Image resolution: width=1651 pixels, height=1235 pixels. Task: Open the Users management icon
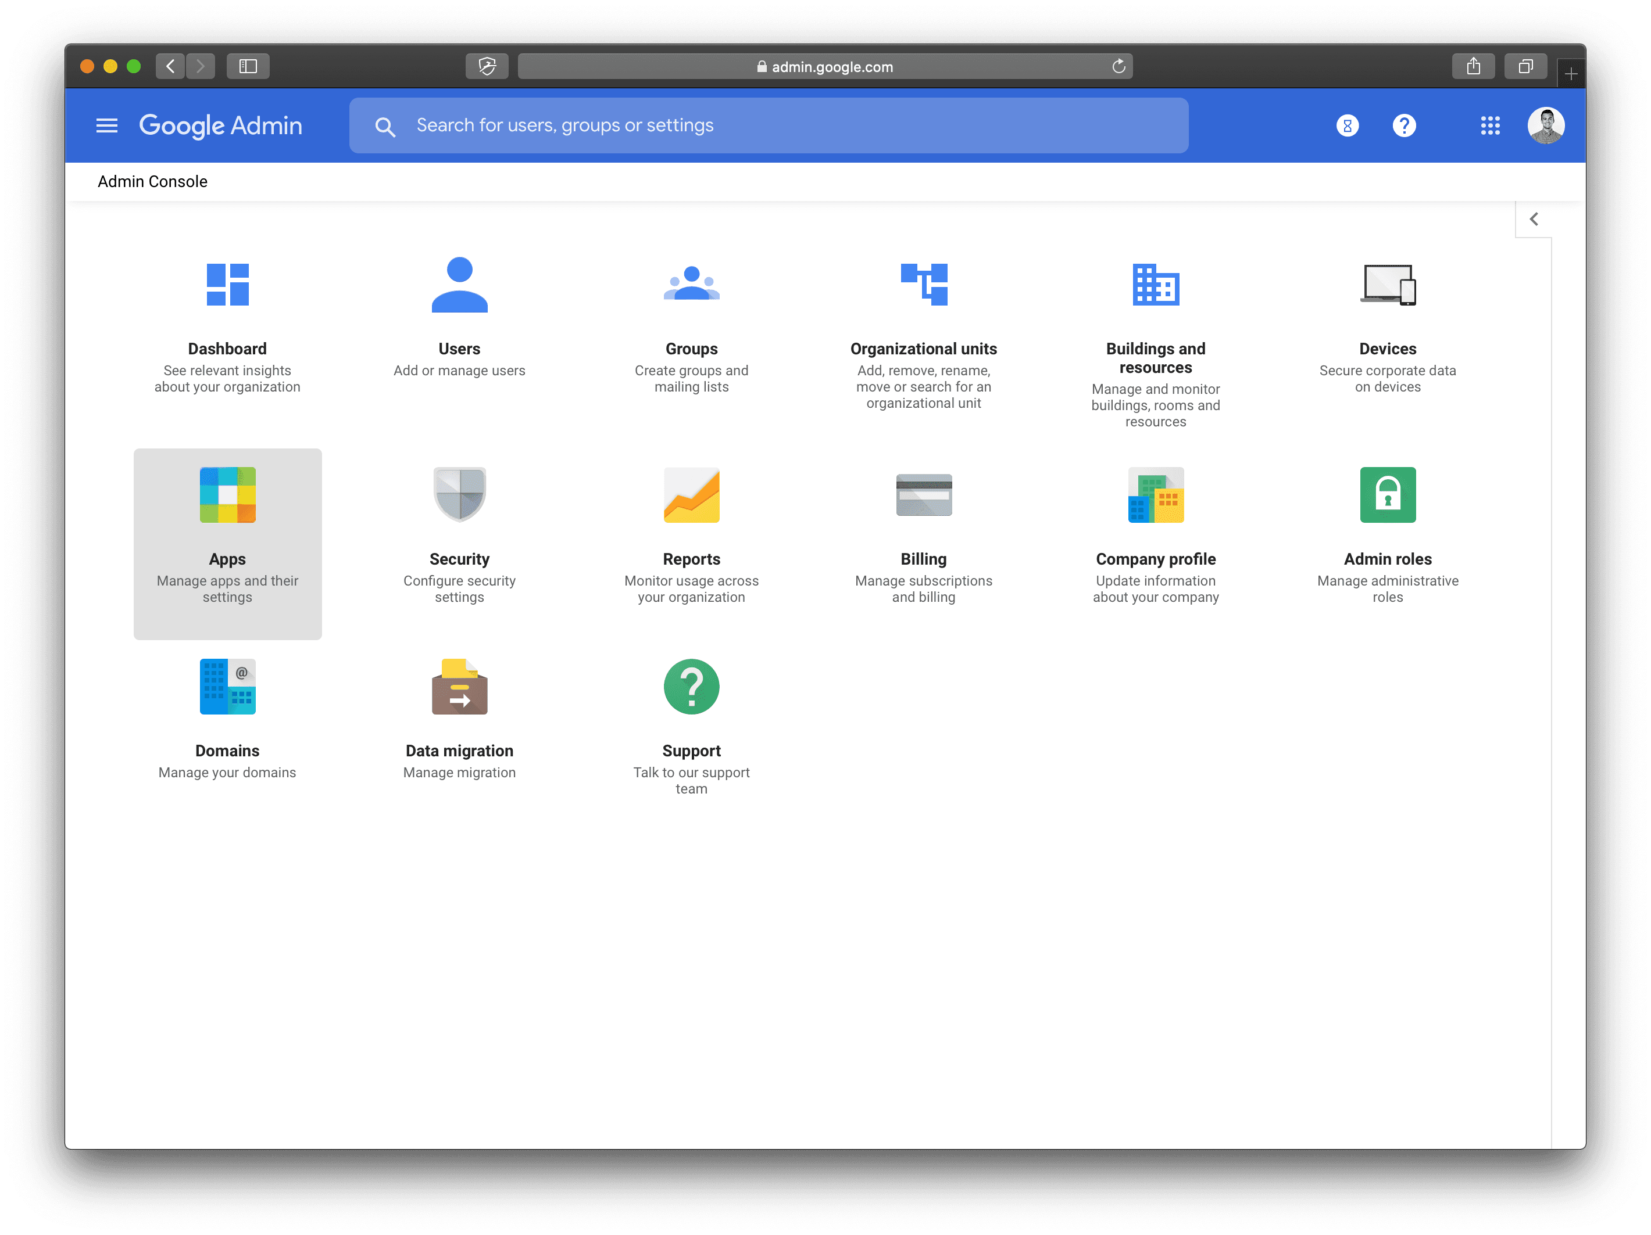pyautogui.click(x=459, y=283)
